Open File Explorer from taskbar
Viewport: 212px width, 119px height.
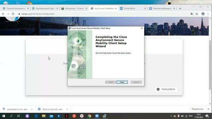tap(44, 116)
